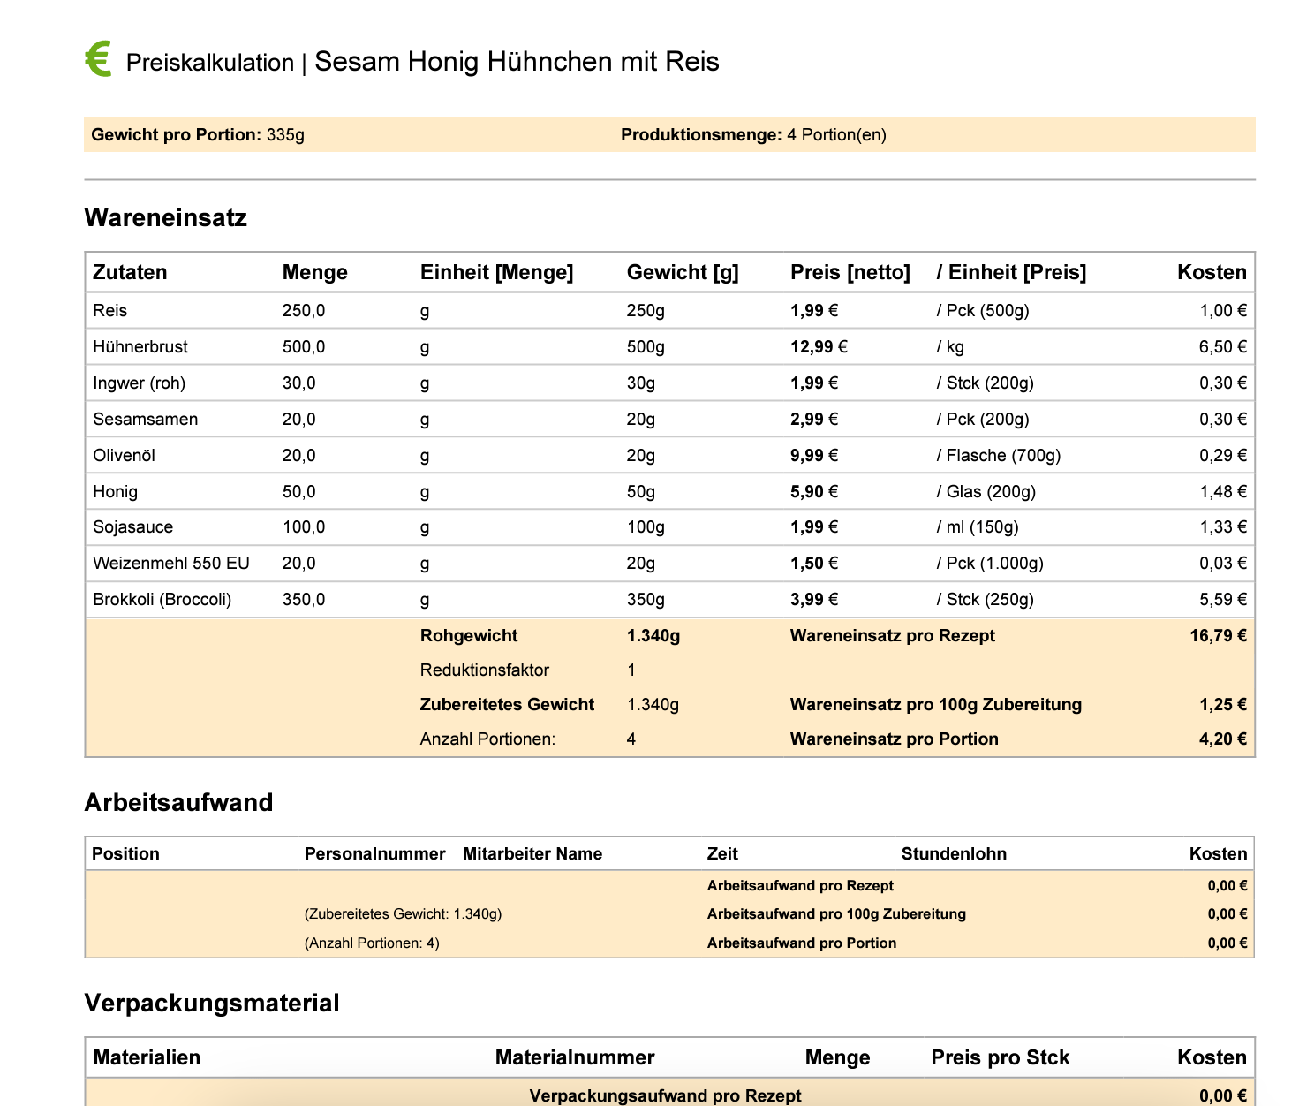The width and height of the screenshot is (1314, 1106).
Task: Click the 'Wareneinsatz' section heading
Action: coord(166,217)
